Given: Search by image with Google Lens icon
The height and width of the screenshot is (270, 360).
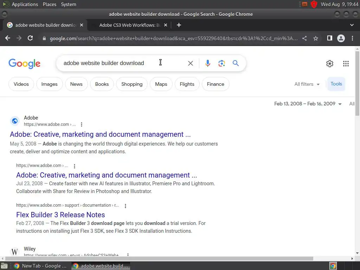Looking at the screenshot, I should 222,63.
